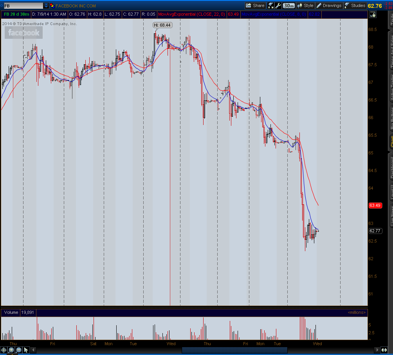Click the 'D: 7/9/14 1:30 AM' date readout
The height and width of the screenshot is (355, 393).
coord(49,14)
